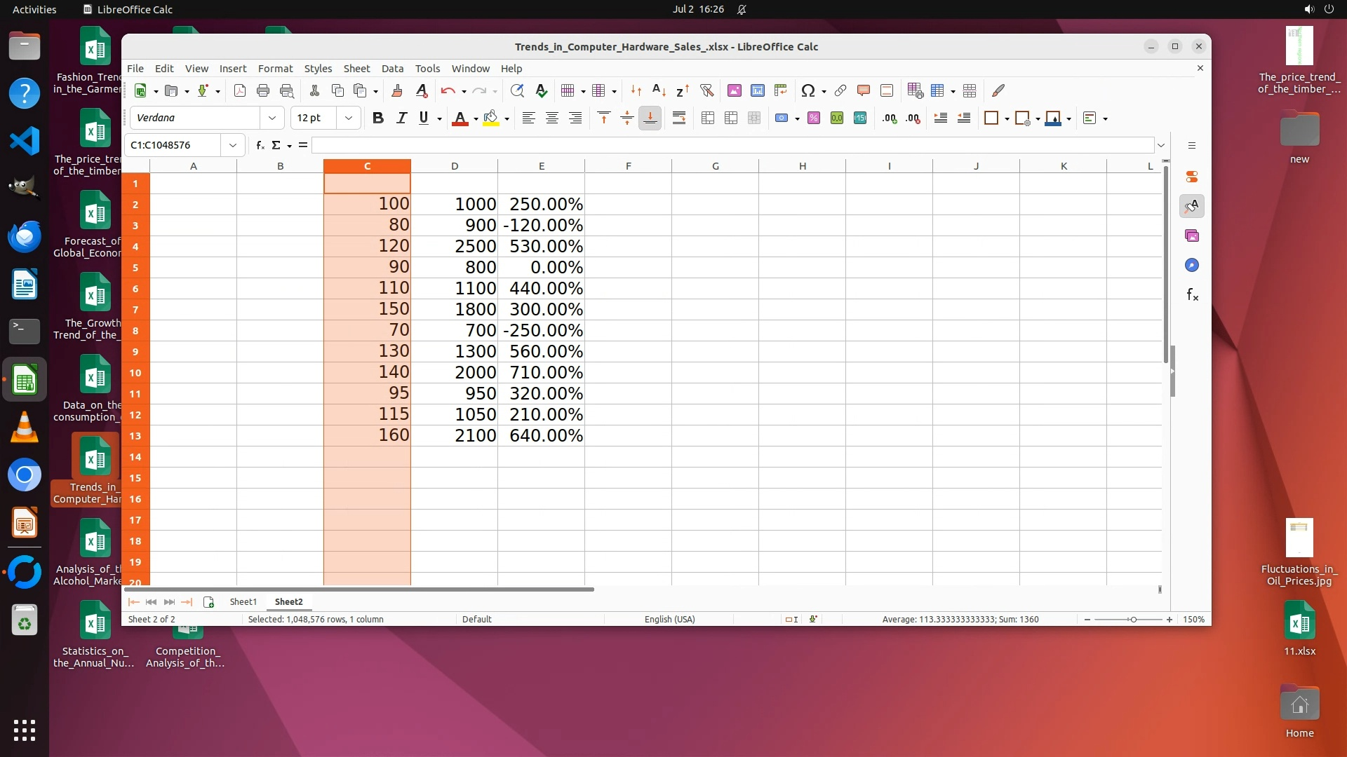Open the Verdana font name dropdown

click(x=272, y=118)
